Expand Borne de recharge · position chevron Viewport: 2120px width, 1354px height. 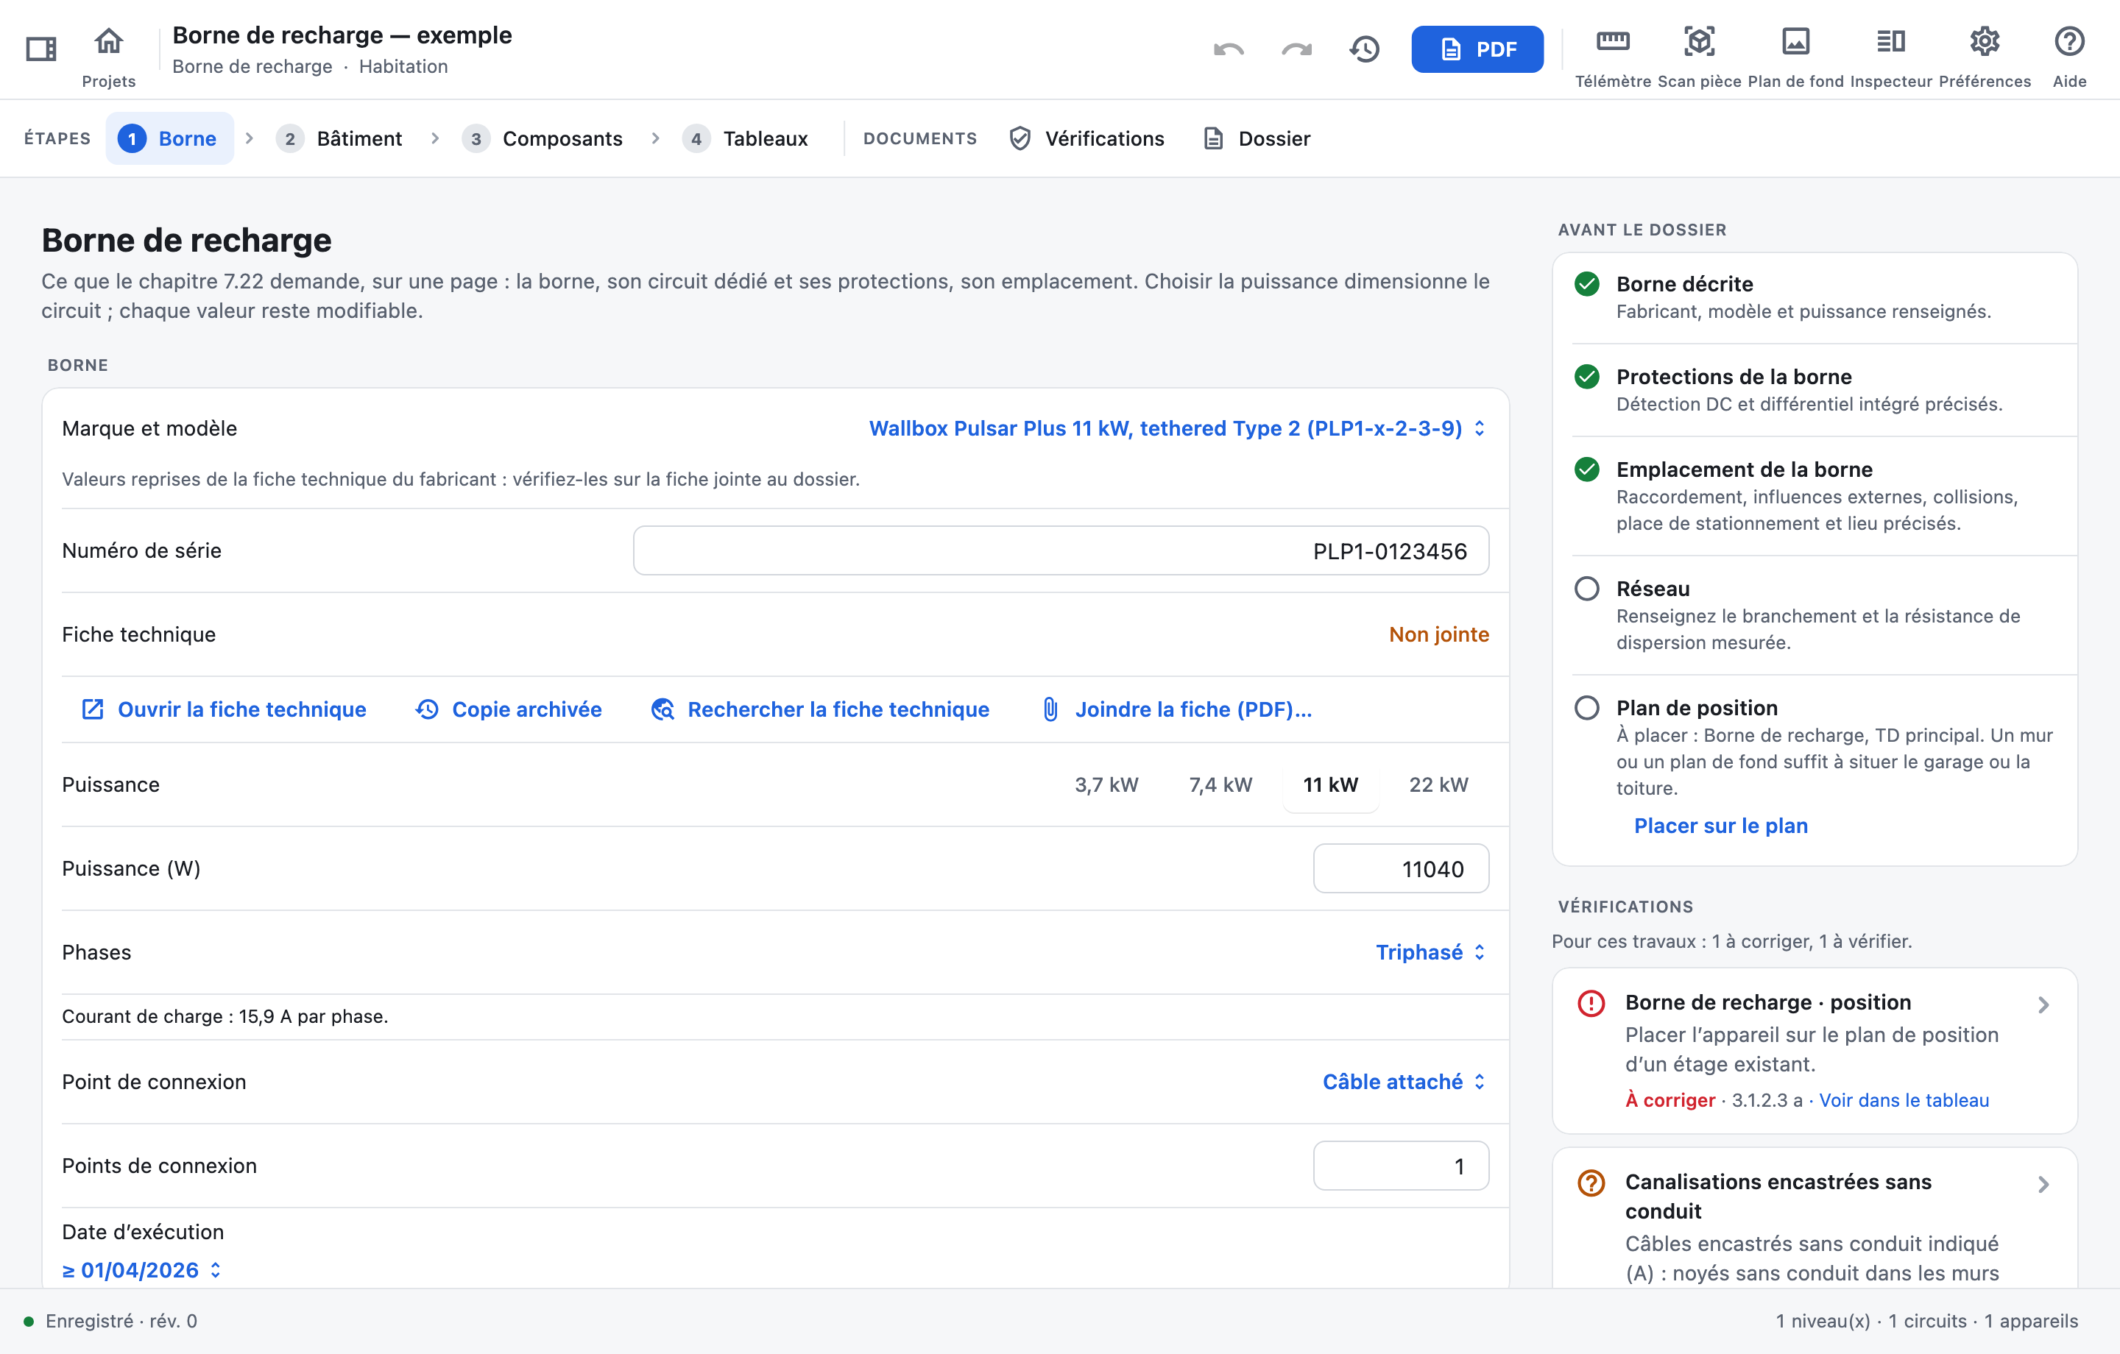(x=2043, y=1004)
